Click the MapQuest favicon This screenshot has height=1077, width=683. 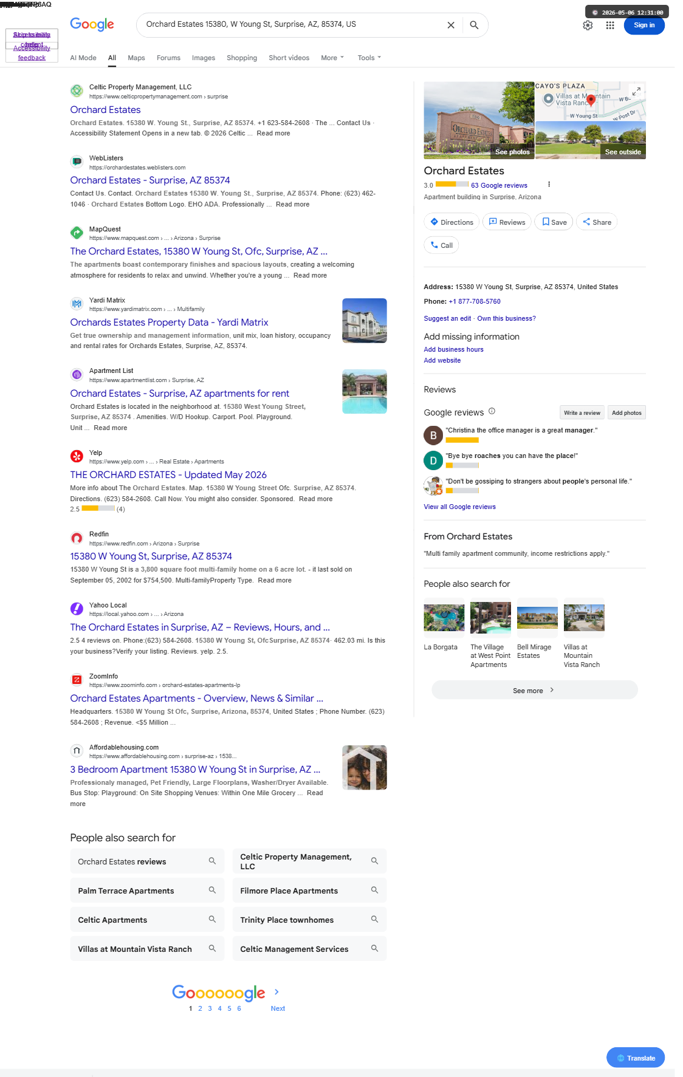(x=77, y=233)
